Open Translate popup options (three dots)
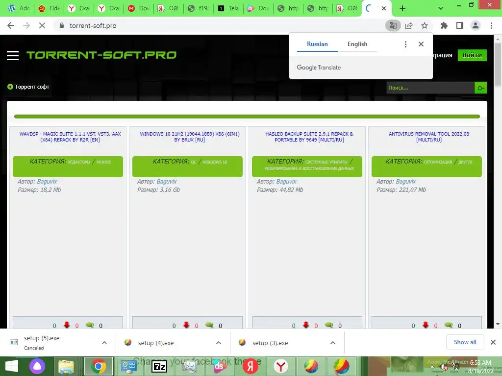The width and height of the screenshot is (502, 376). click(405, 44)
